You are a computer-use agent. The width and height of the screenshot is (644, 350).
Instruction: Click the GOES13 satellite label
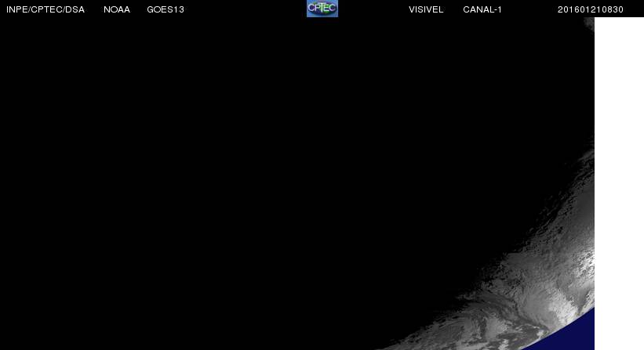166,10
